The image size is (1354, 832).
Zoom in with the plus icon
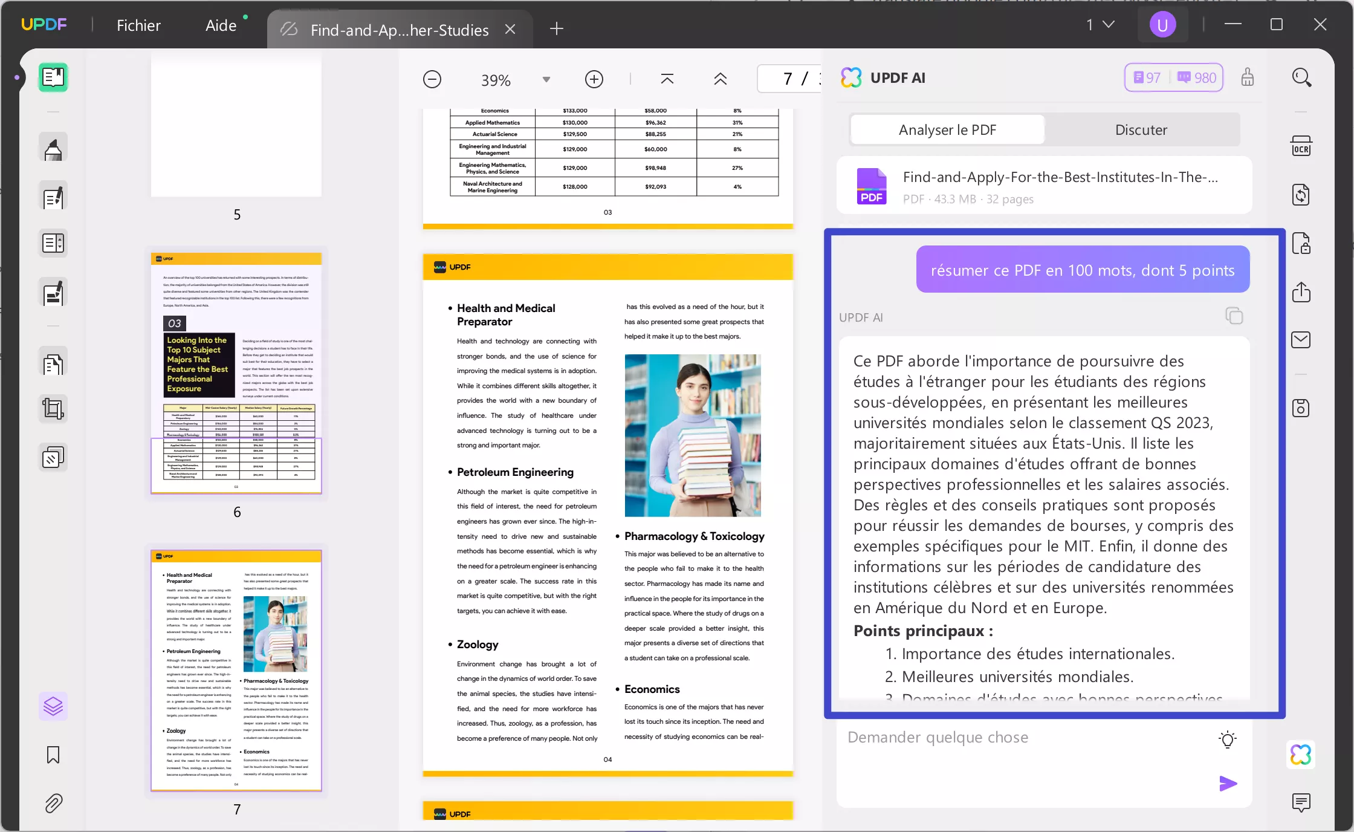click(594, 79)
